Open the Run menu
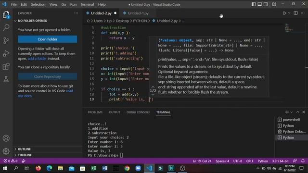308x173 pixels. (73, 4)
